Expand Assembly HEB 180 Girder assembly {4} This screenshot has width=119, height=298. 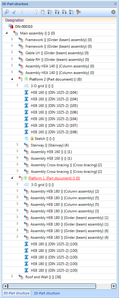tap(17, 237)
